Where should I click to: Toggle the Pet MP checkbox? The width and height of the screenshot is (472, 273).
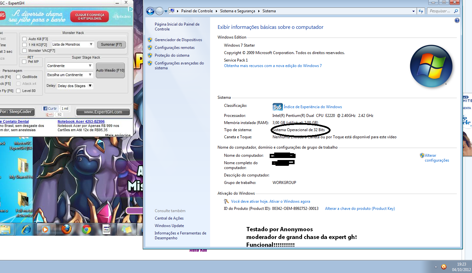click(24, 62)
